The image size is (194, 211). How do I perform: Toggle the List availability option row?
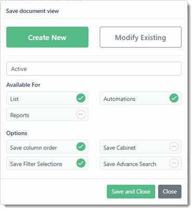point(47,98)
